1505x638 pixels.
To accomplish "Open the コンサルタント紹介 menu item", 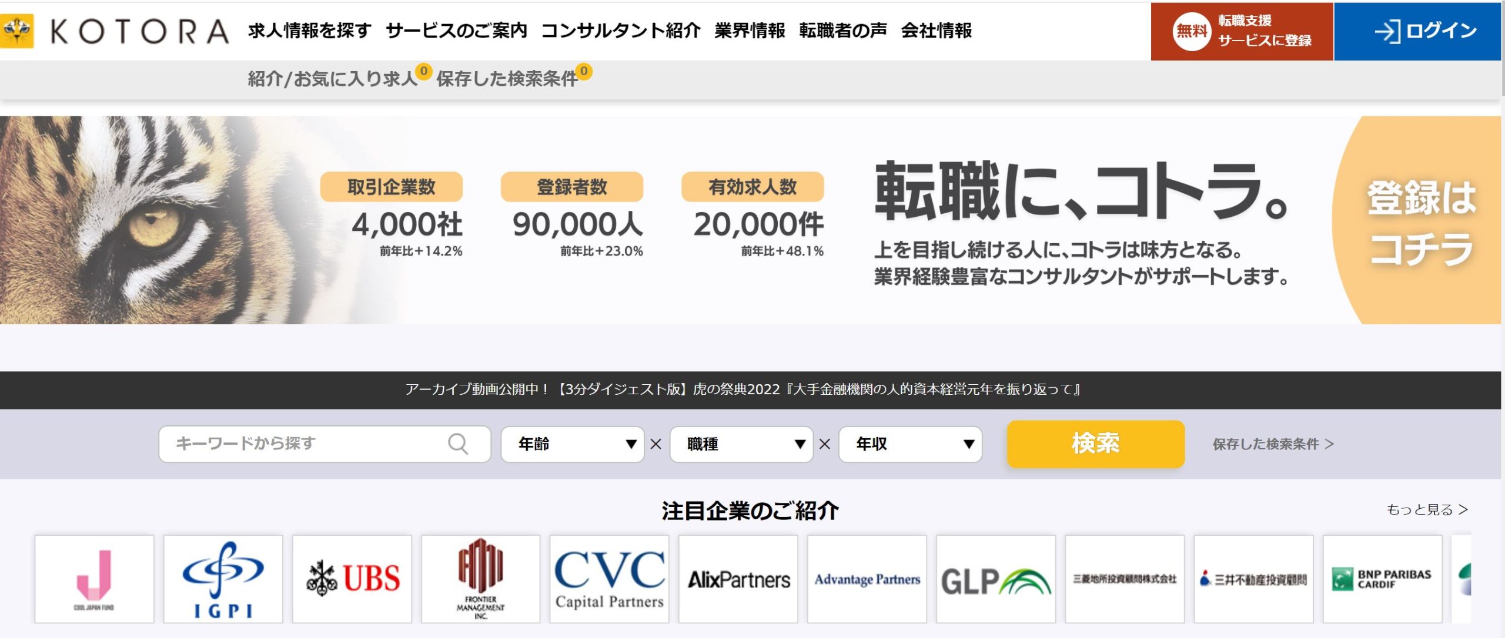I will point(621,31).
